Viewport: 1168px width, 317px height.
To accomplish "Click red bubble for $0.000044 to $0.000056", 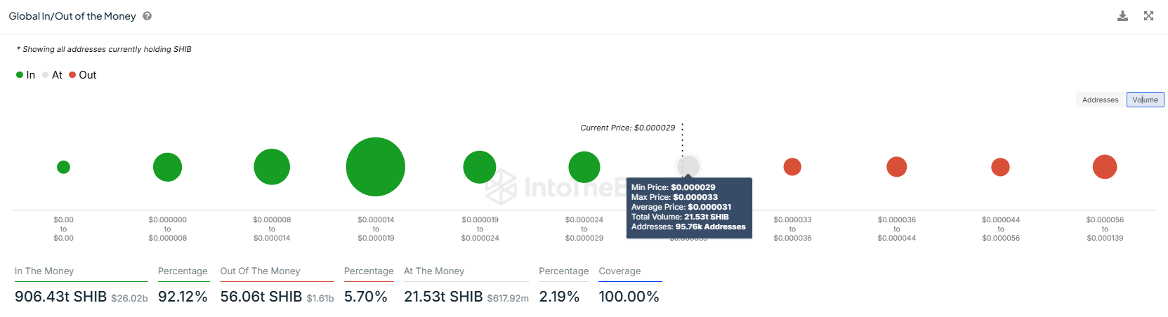I will (x=1000, y=167).
